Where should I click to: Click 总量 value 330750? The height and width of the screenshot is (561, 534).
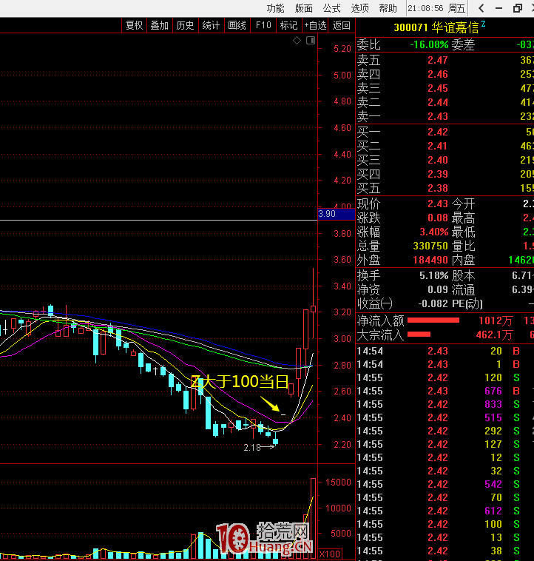click(x=430, y=246)
